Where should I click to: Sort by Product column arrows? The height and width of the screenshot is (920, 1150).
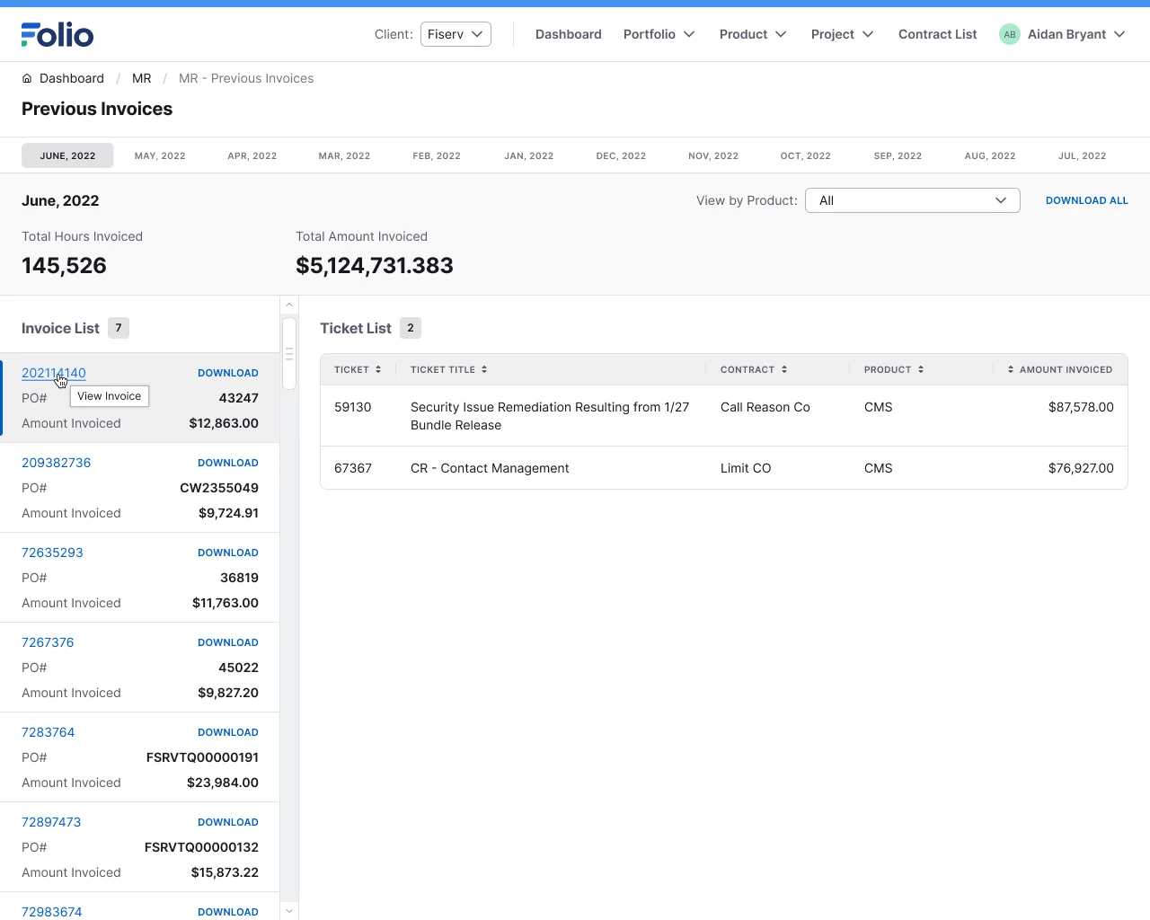921,369
